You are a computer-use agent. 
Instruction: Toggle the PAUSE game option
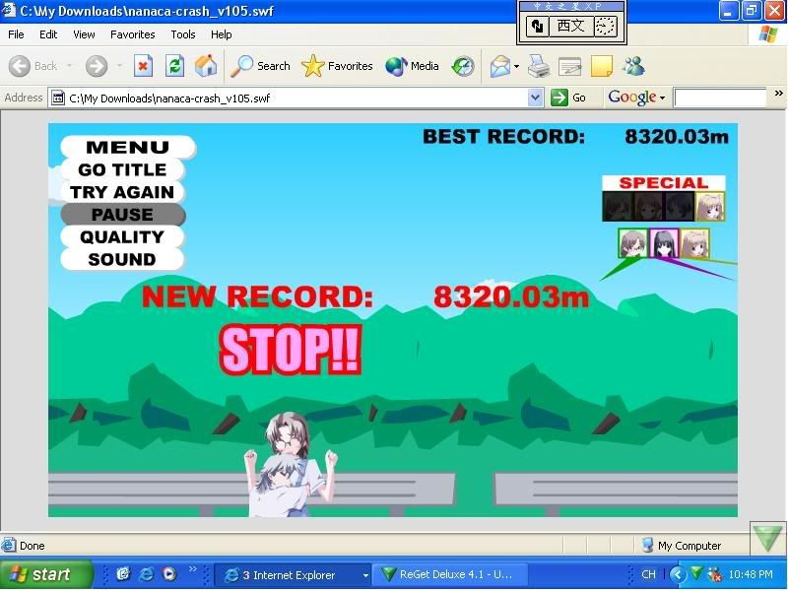click(x=122, y=215)
